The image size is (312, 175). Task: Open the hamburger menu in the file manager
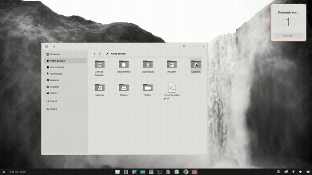(x=54, y=47)
